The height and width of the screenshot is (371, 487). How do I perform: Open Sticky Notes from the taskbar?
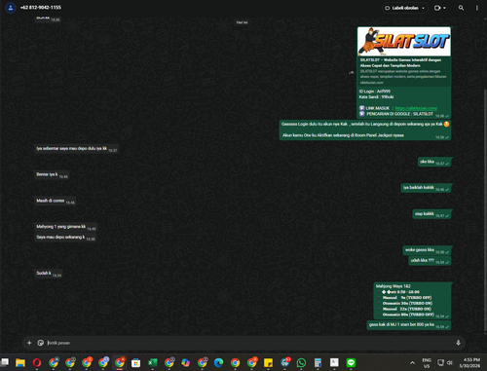[268, 362]
